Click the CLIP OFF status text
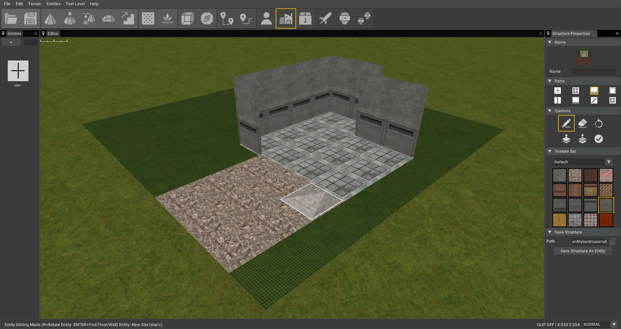The image size is (621, 329). tap(545, 324)
